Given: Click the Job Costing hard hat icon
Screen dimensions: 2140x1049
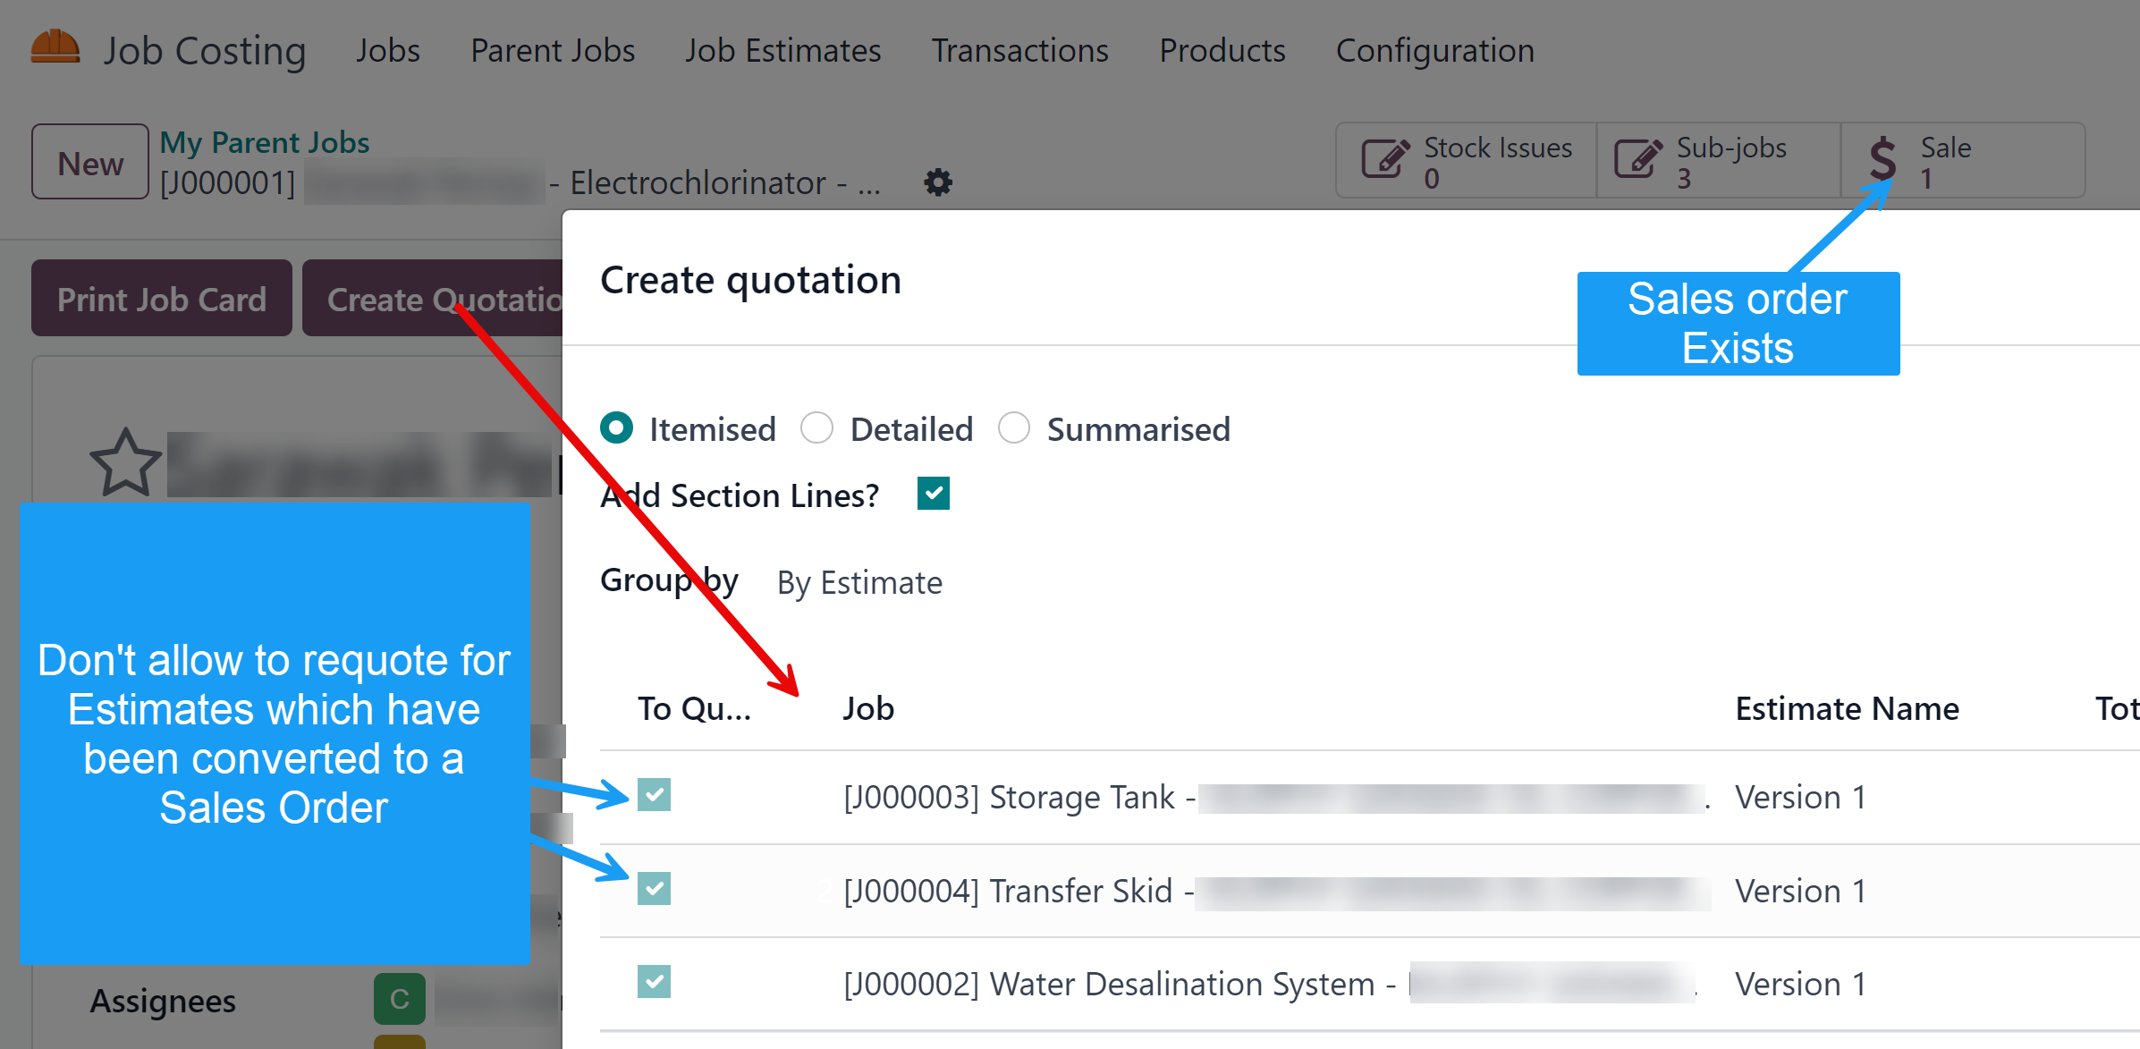Looking at the screenshot, I should 55,47.
